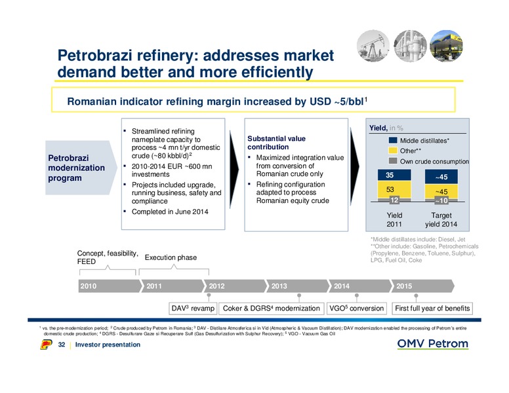Screen dimensions: 509x393
Task: Select the dark blue Middle distillates legend swatch
Action: (x=393, y=140)
